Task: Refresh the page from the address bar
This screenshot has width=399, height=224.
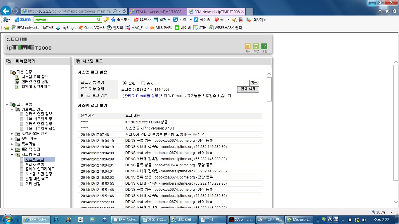Action: pyautogui.click(x=124, y=11)
